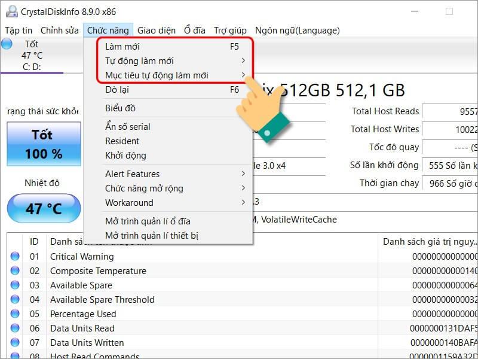The height and width of the screenshot is (359, 478).
Task: Toggle the Khởi động startup option
Action: (x=125, y=156)
